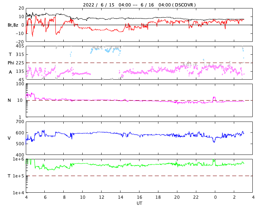Click the 20 tick on the Bt,Bz axis
258x206 pixels.
coord(21,8)
